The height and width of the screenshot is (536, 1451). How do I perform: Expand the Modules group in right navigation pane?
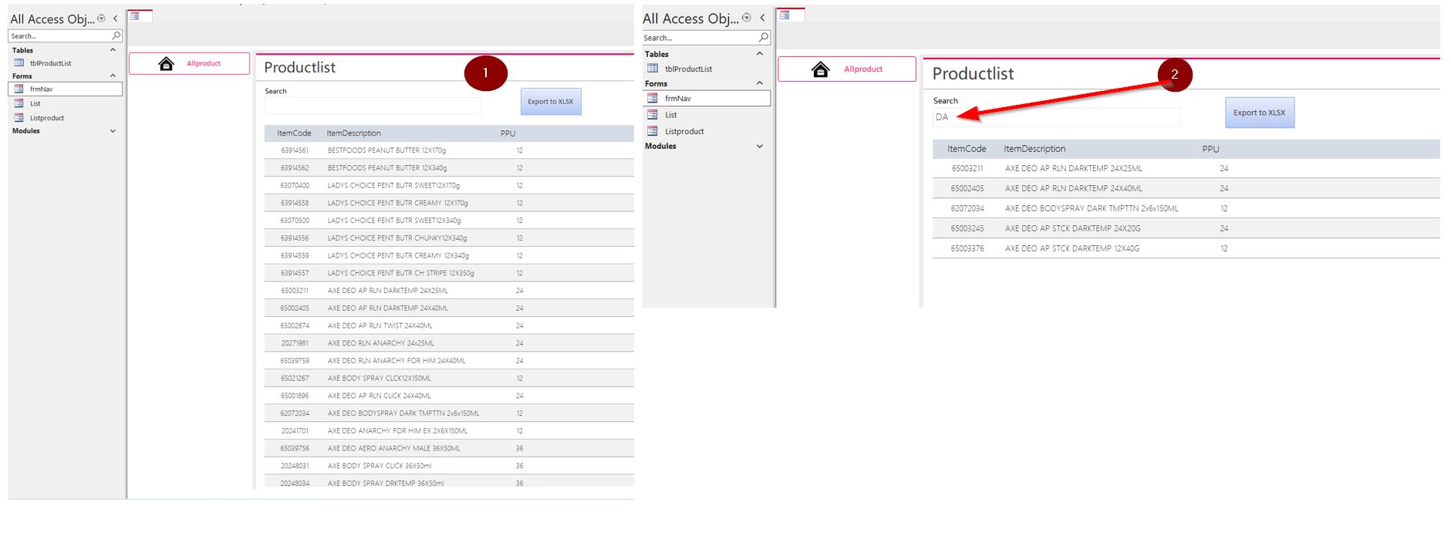(760, 146)
